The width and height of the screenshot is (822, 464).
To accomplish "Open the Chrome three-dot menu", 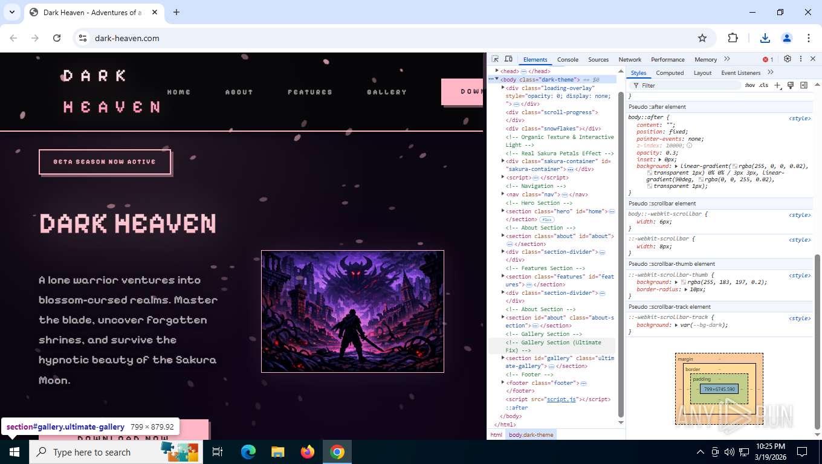I will click(809, 38).
